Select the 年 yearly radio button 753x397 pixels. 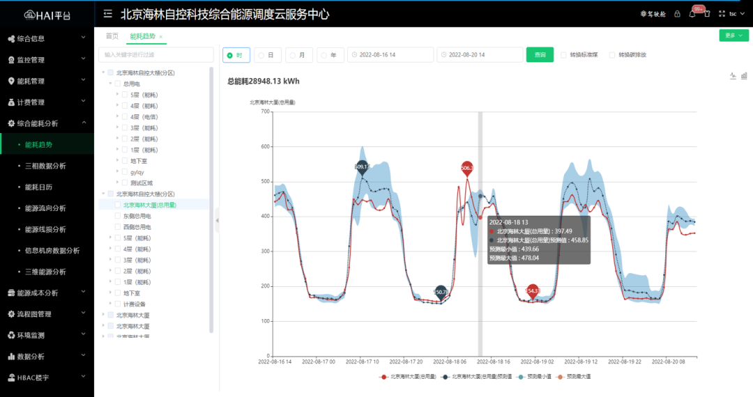324,56
